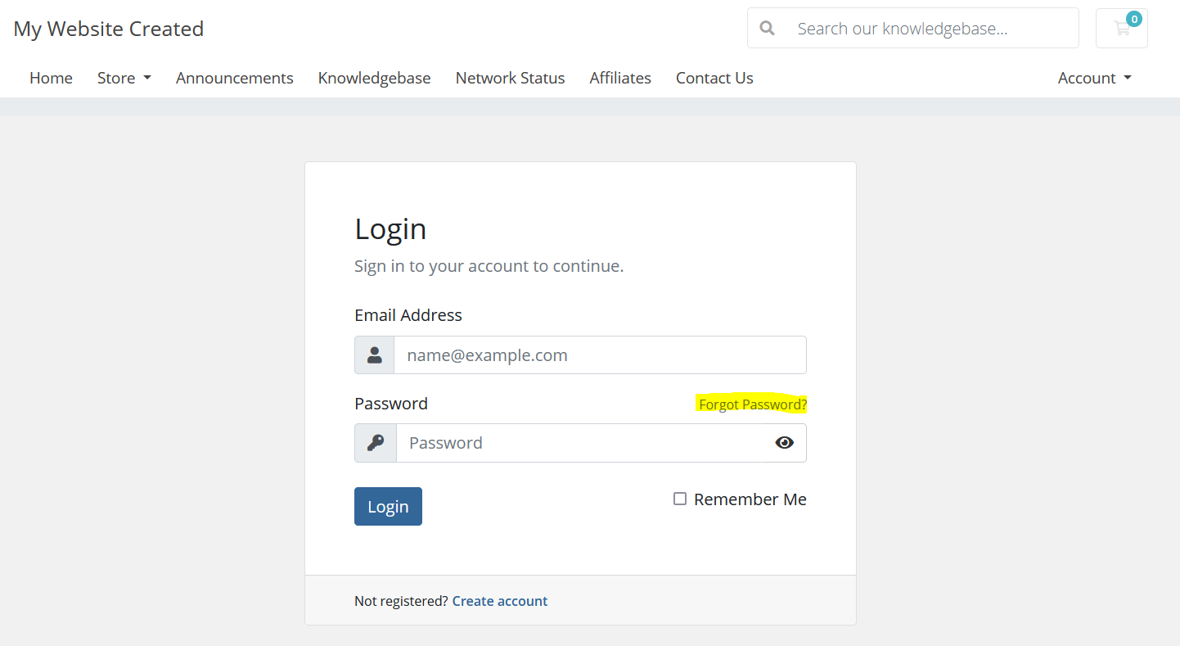Focus the Email Address input field
This screenshot has width=1180, height=646.
[x=599, y=355]
